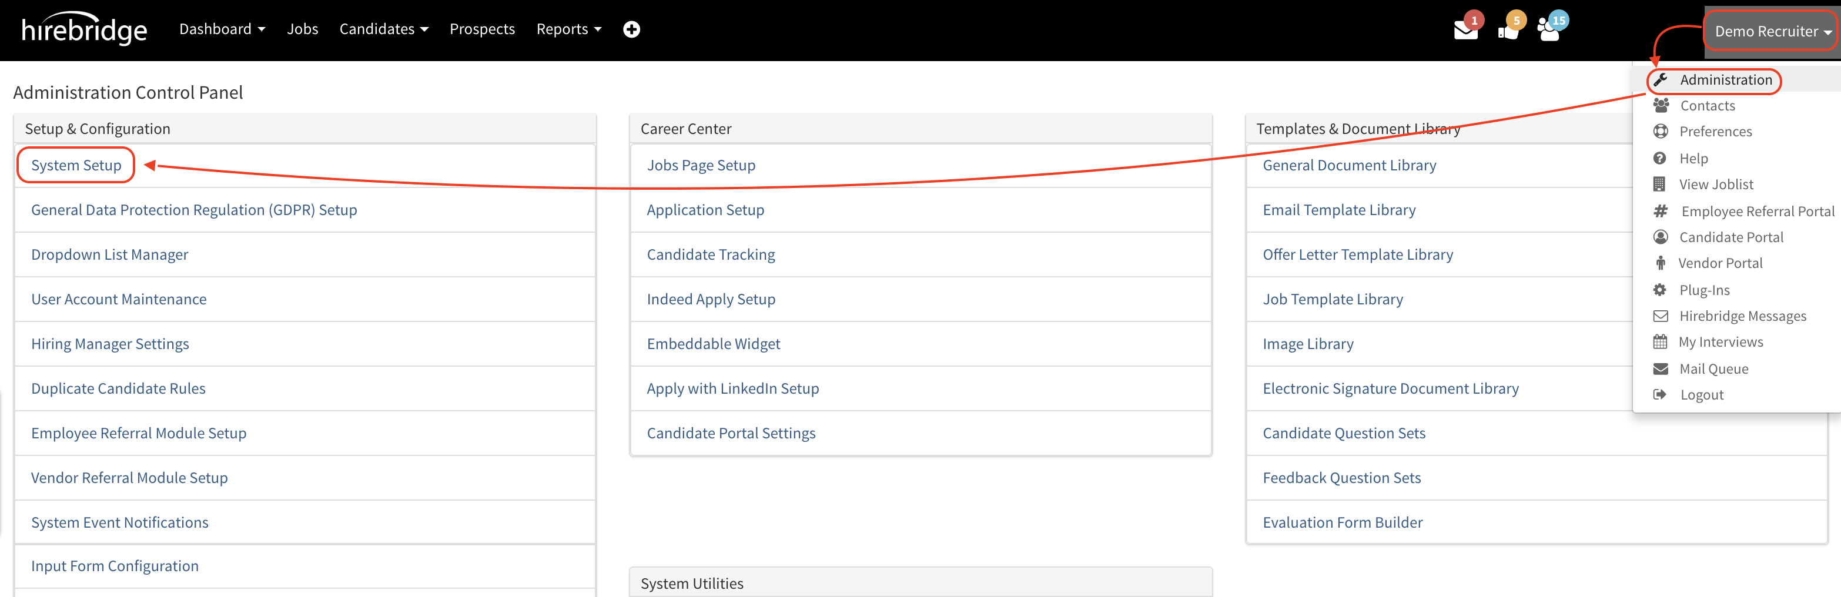Click the notifications icon showing 5 alerts
This screenshot has height=597, width=1841.
pyautogui.click(x=1509, y=30)
